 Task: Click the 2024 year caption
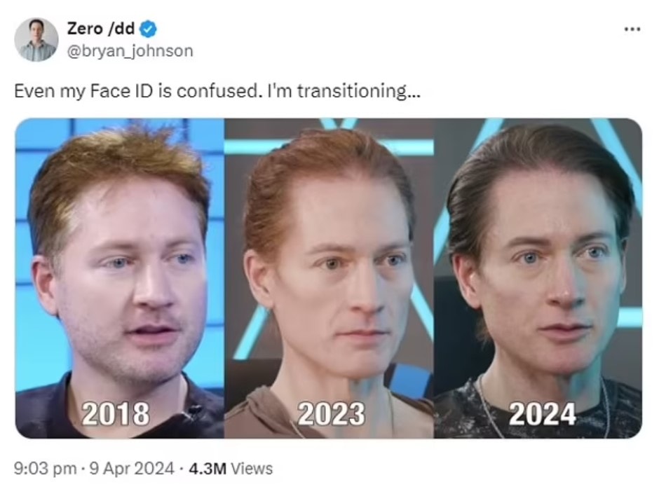[543, 414]
